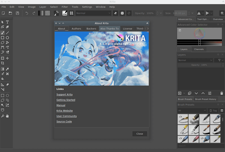This screenshot has height=152, width=225.
Task: Click the Undo arrow in toolbar
Action: [x=27, y=13]
